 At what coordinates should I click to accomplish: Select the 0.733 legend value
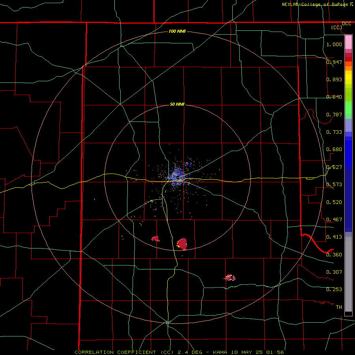334,132
